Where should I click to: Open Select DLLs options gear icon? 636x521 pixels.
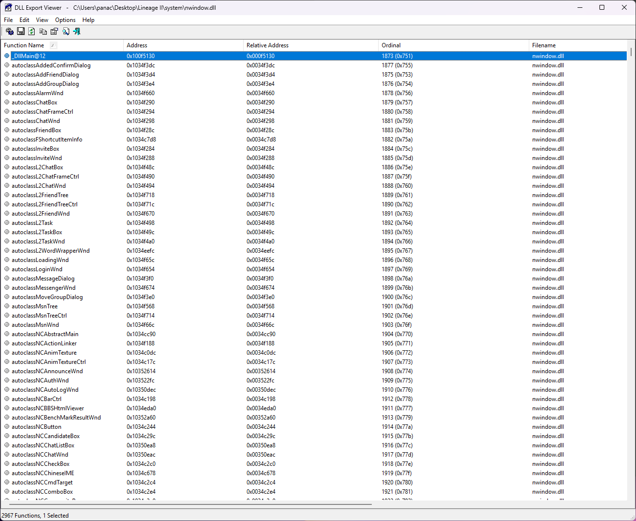click(10, 31)
